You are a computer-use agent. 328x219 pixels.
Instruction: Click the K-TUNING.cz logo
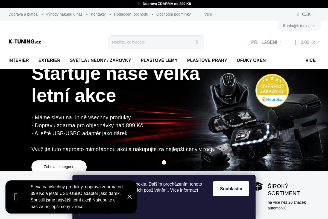coord(25,42)
